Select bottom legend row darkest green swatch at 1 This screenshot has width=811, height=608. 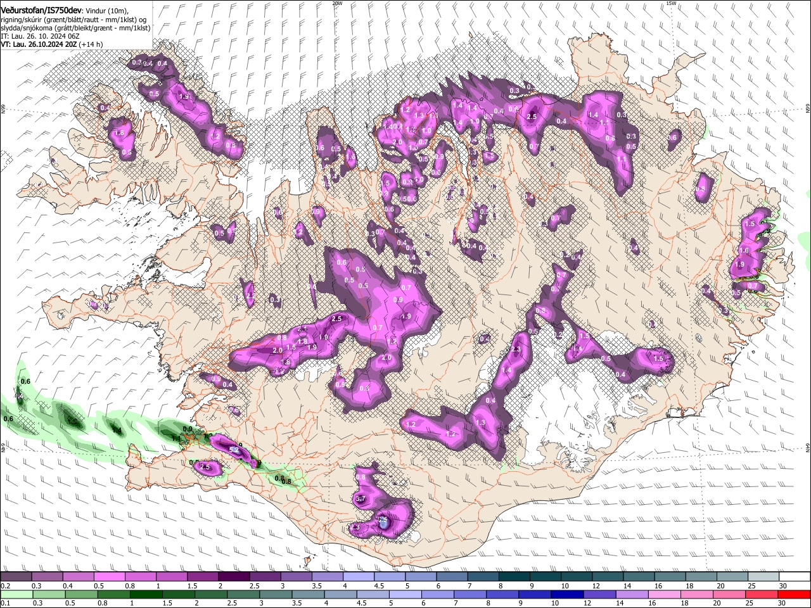148,594
